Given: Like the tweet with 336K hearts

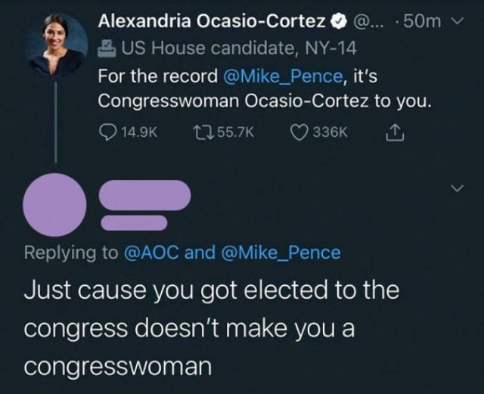Looking at the screenshot, I should tap(299, 133).
